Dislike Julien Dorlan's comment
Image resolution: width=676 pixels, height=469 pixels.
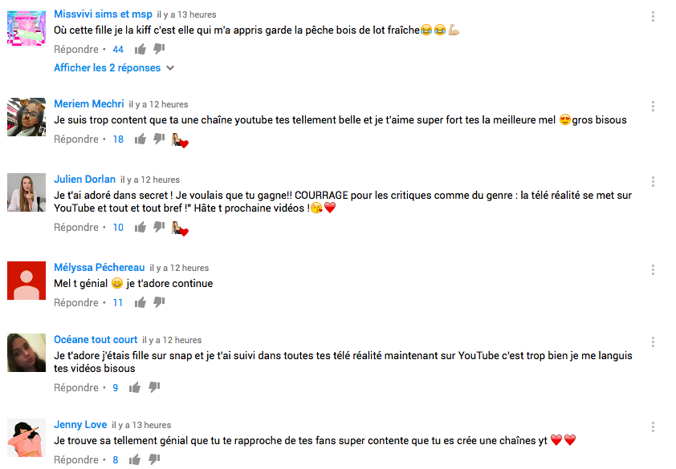tap(159, 227)
